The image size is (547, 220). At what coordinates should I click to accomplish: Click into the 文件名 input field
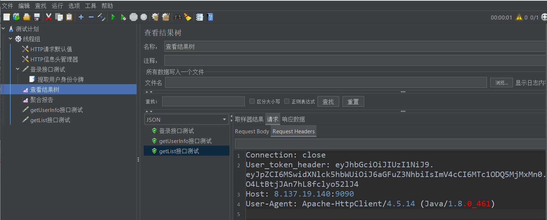(326, 83)
